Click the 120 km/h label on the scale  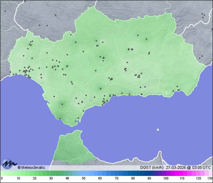[198, 178]
